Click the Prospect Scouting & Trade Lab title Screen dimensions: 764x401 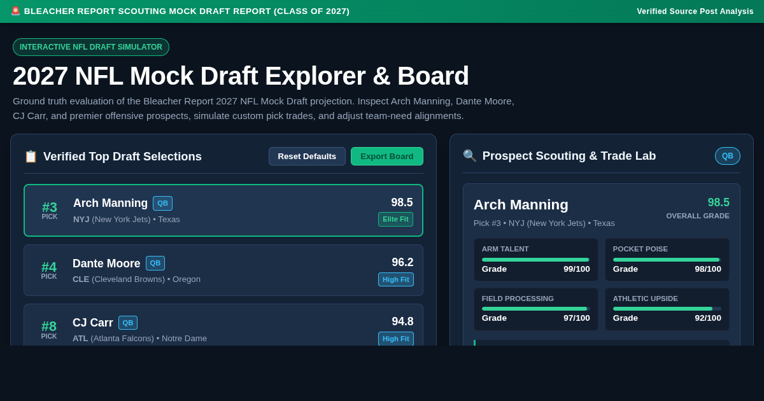click(569, 156)
